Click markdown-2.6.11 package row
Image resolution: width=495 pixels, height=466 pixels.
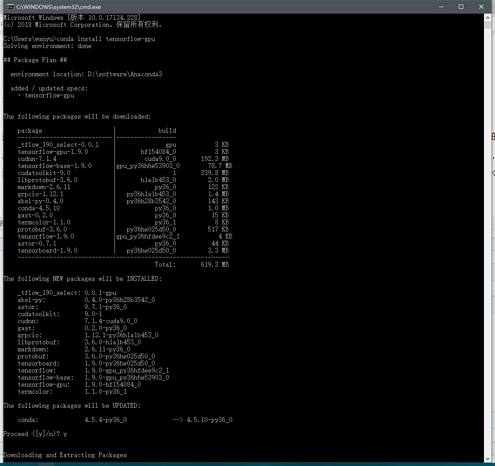click(123, 187)
